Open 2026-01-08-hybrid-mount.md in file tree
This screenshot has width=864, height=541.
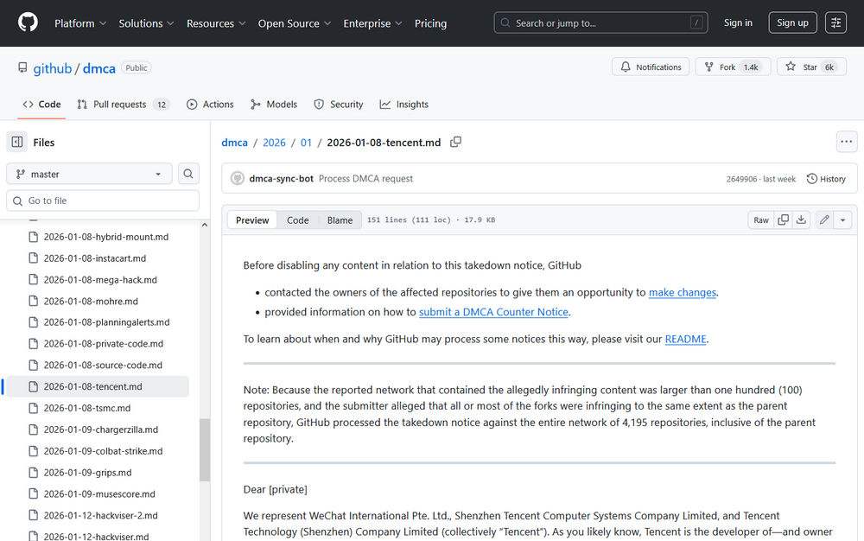(105, 237)
